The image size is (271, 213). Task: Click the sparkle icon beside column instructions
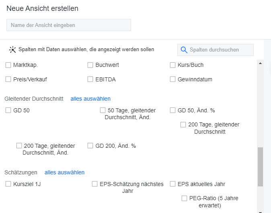(x=12, y=50)
